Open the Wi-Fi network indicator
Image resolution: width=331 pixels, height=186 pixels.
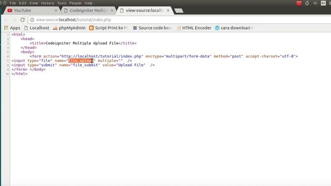315,3
